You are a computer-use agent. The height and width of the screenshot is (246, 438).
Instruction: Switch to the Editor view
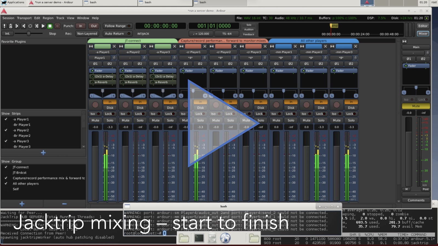pos(422,26)
